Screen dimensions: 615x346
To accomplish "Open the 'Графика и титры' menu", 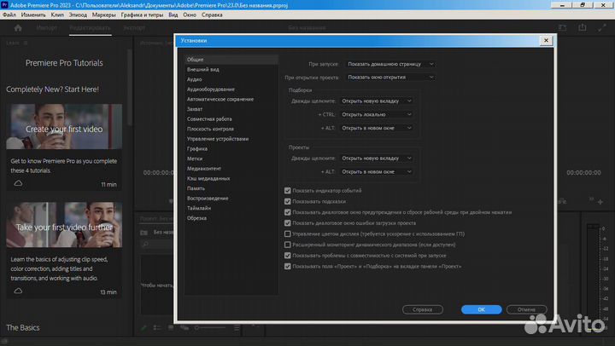I will click(x=142, y=14).
